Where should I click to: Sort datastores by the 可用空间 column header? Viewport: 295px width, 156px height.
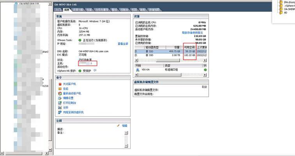pyautogui.click(x=190, y=47)
